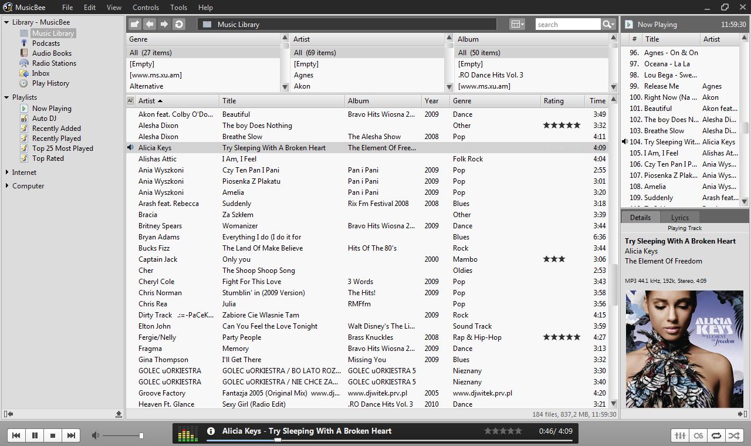Screen dimensions: 751x446
Task: Toggle Last.fm scrobbling
Action: [698, 435]
